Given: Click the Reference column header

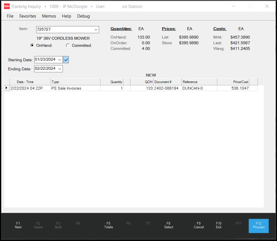Looking at the screenshot, I should (199, 82).
